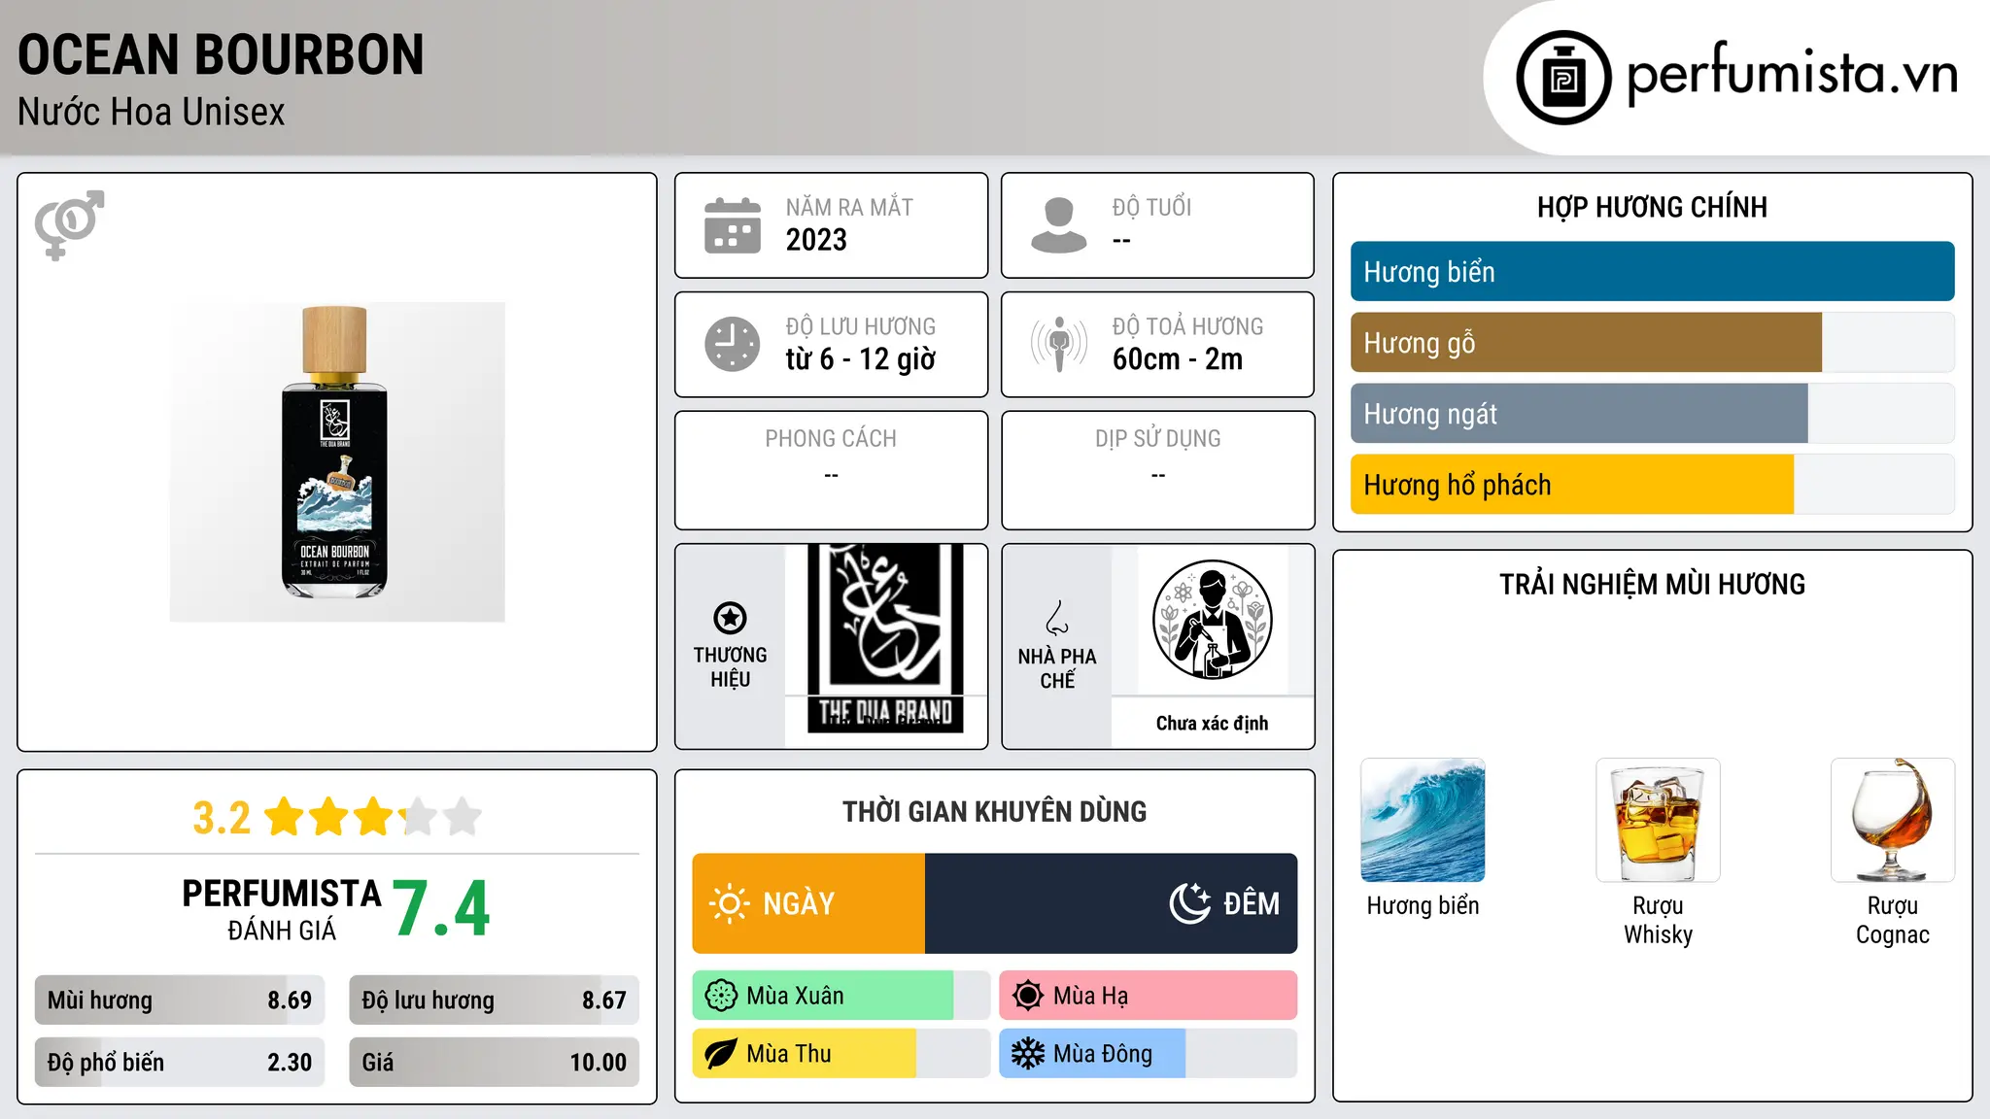
Task: Click the Nước Hoa Unisex subtitle
Action: tap(152, 112)
